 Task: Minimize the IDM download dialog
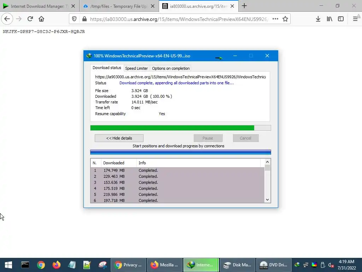coord(235,56)
